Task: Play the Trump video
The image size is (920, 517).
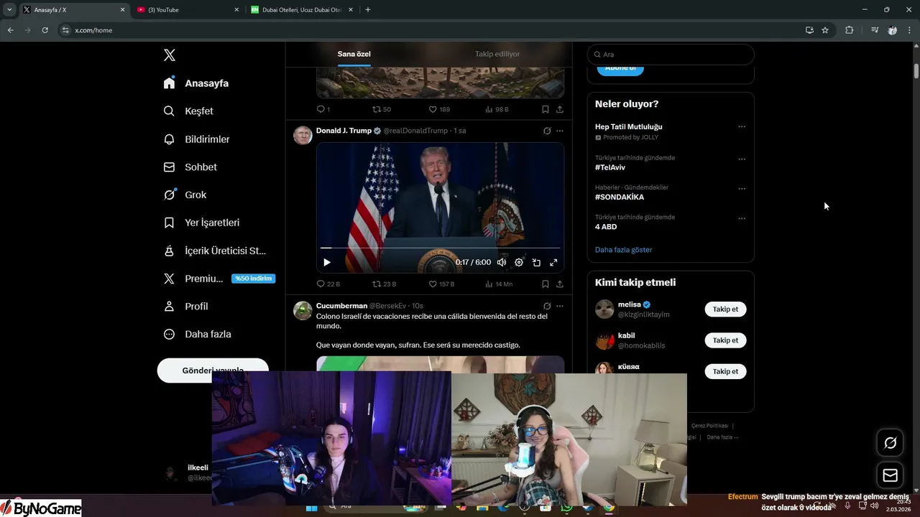Action: [327, 262]
